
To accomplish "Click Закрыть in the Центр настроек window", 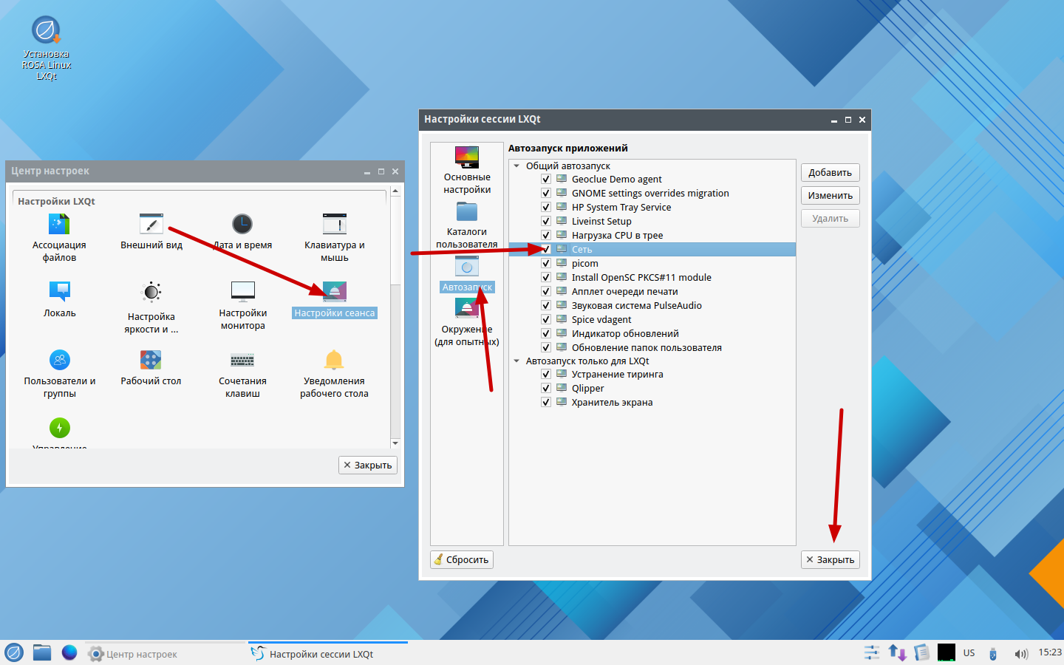I will [368, 465].
